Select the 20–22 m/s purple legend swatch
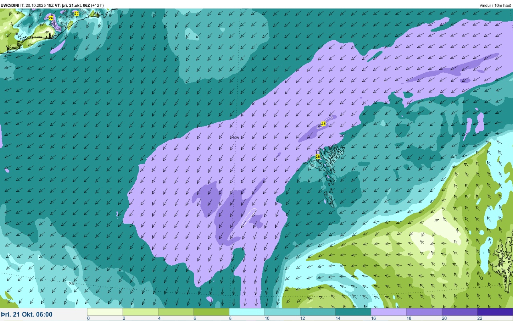This screenshot has height=321, width=513. coord(460,312)
